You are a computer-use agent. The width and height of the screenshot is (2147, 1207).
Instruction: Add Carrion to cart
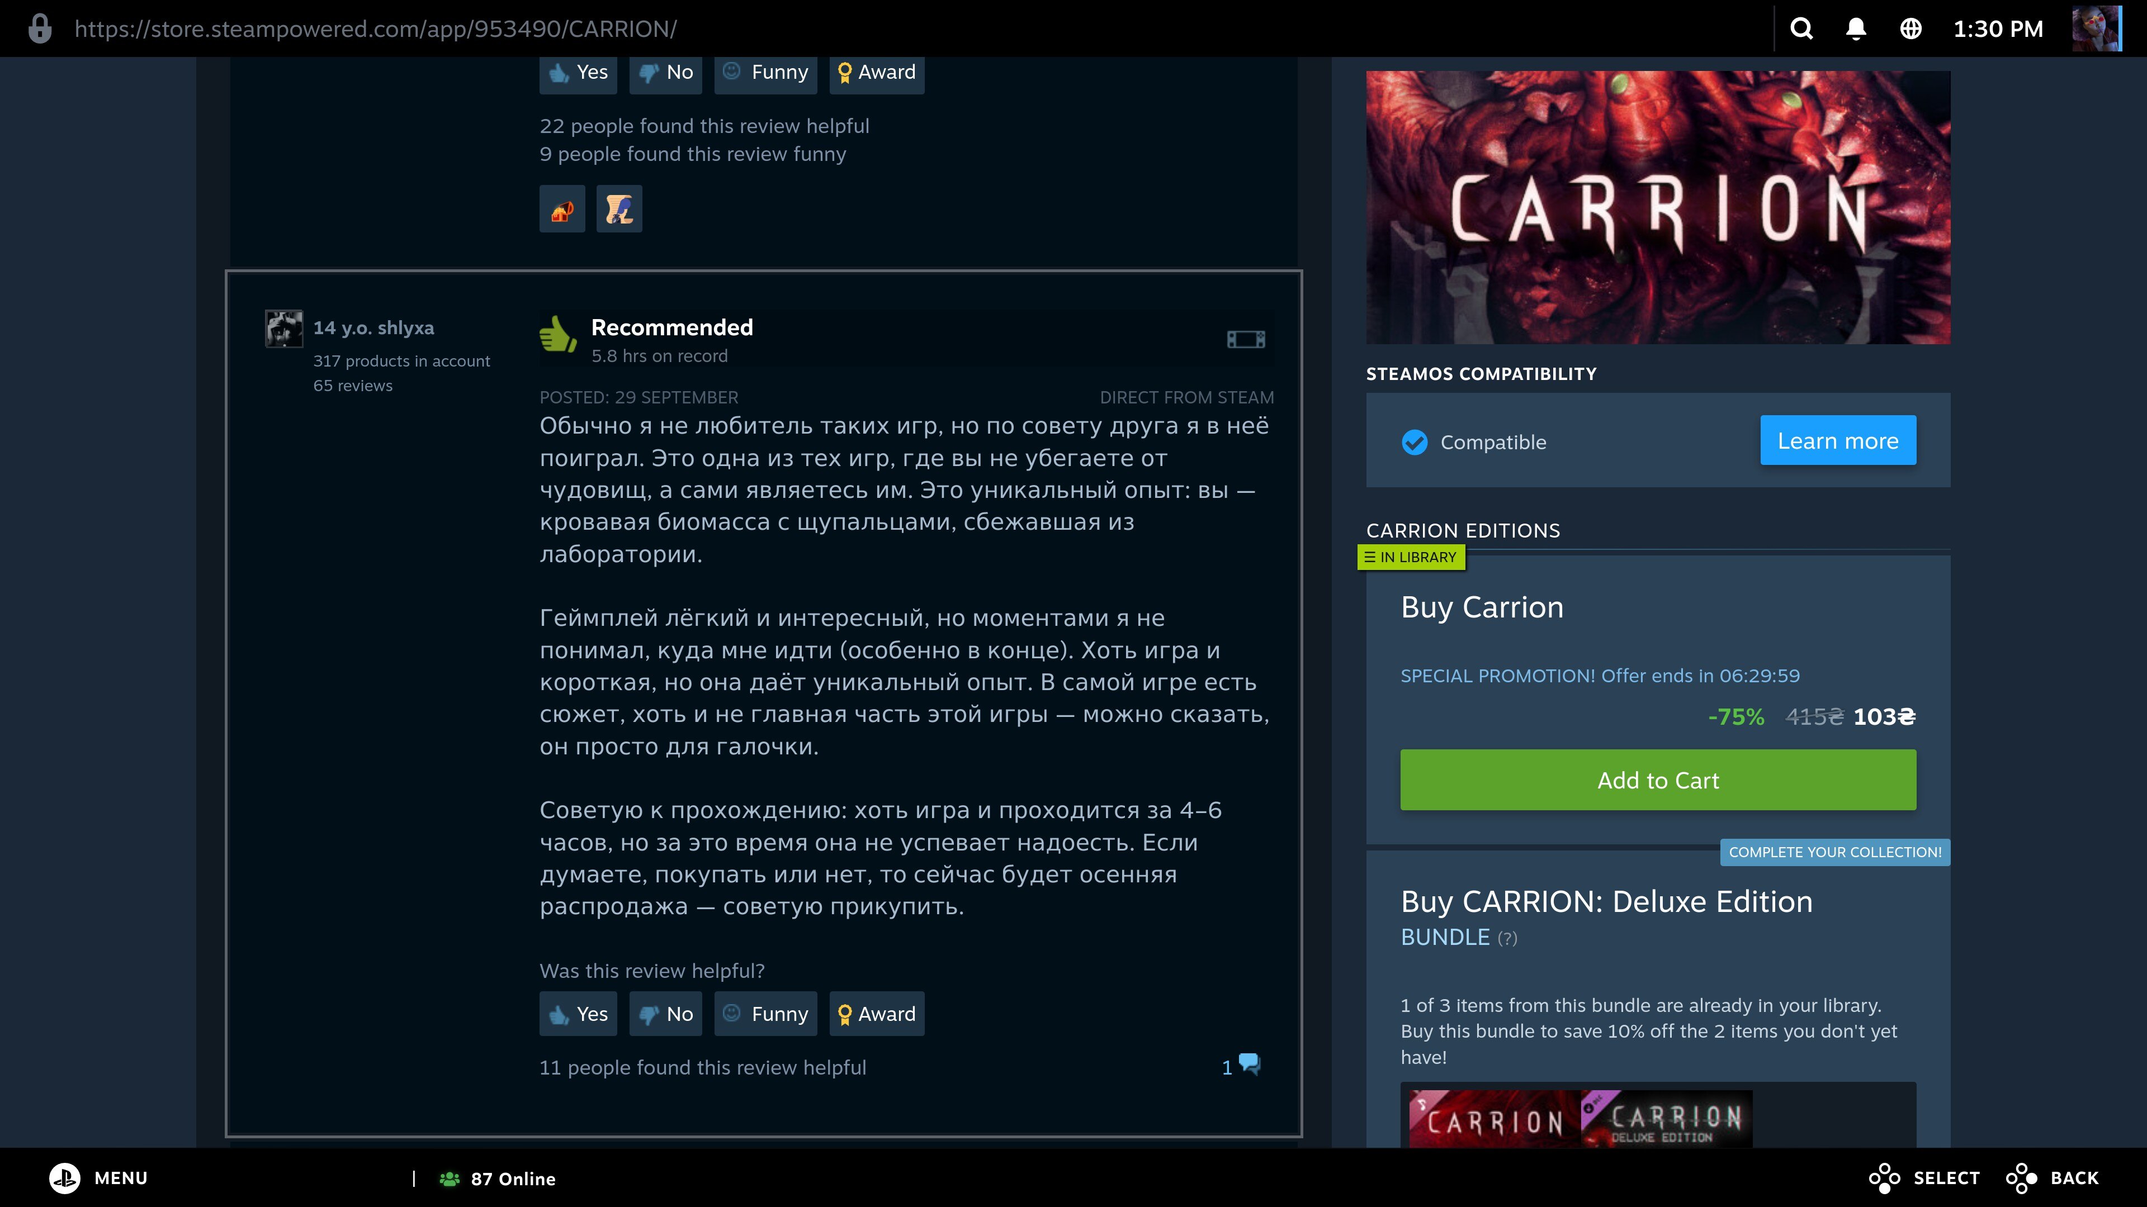tap(1657, 780)
